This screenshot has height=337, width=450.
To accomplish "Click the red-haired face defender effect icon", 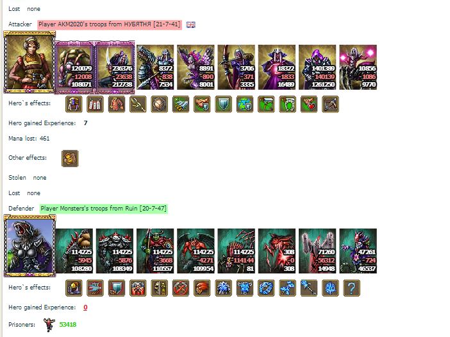I will click(202, 288).
